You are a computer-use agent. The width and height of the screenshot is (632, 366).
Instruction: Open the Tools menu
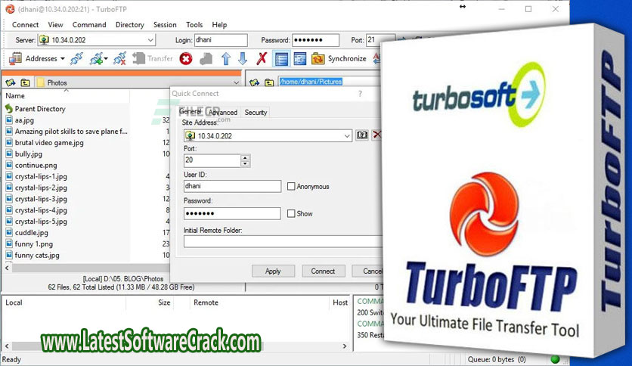(194, 25)
